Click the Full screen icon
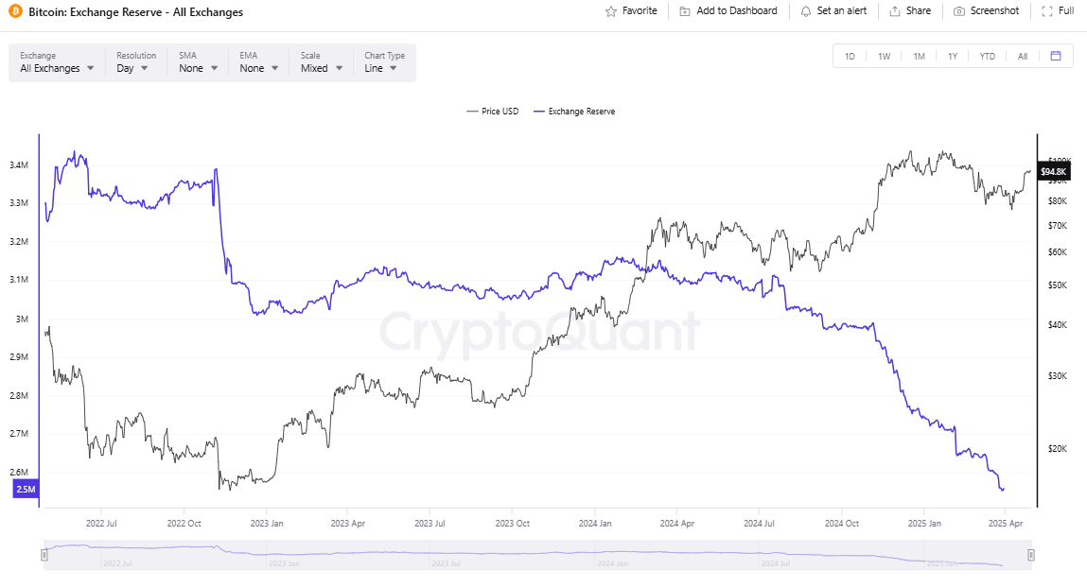This screenshot has height=587, width=1087. [x=1046, y=11]
